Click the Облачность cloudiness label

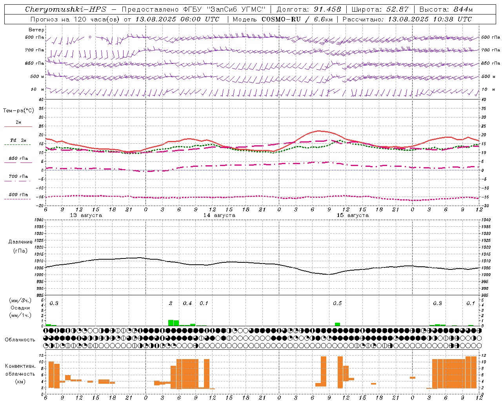click(x=20, y=340)
